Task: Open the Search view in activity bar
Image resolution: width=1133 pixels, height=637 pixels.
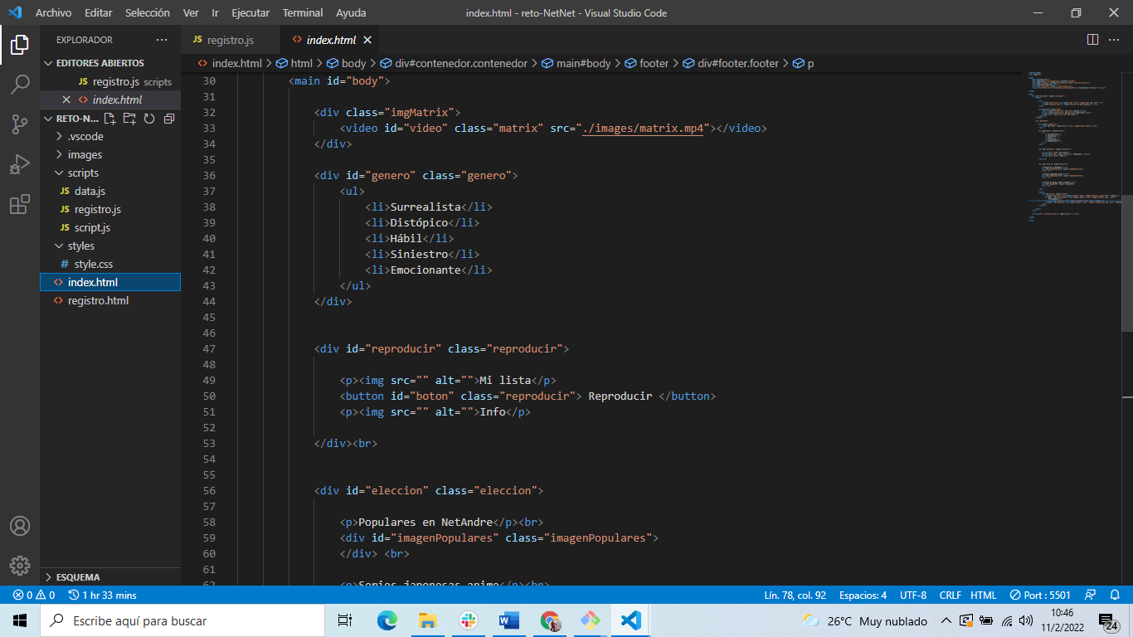Action: 20,85
